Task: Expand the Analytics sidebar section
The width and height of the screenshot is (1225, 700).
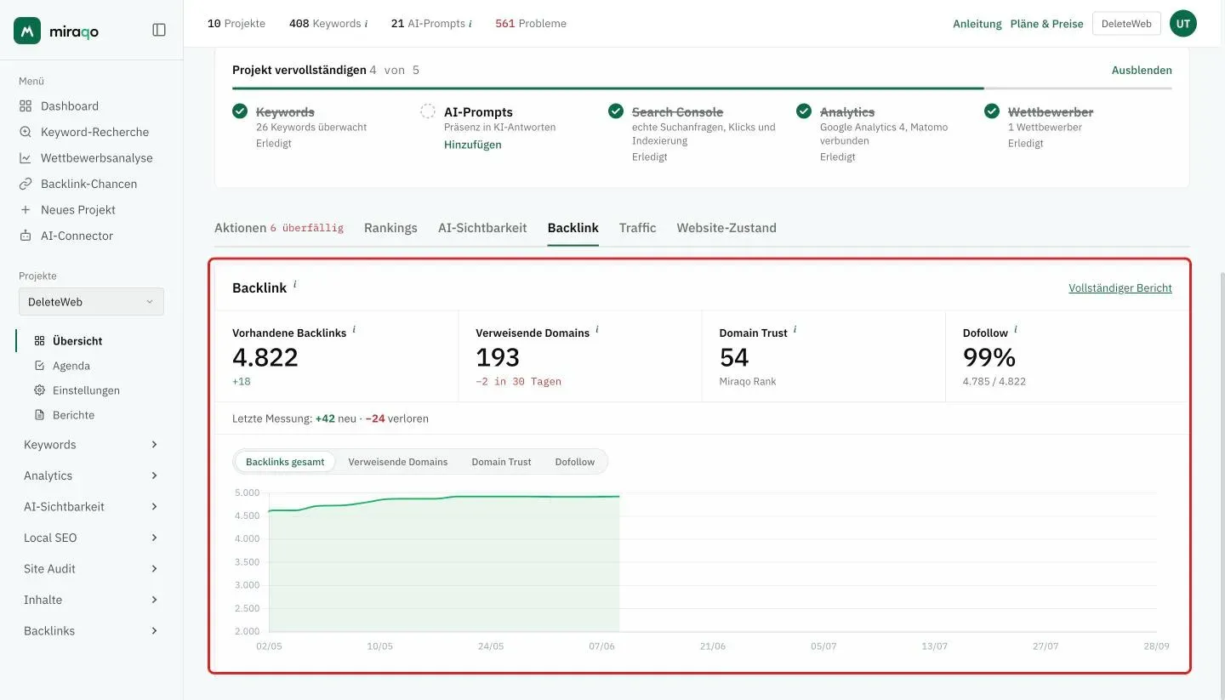Action: (x=91, y=475)
